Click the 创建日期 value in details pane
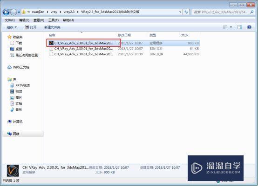Viewport: 258px width, 186px height. [167, 167]
